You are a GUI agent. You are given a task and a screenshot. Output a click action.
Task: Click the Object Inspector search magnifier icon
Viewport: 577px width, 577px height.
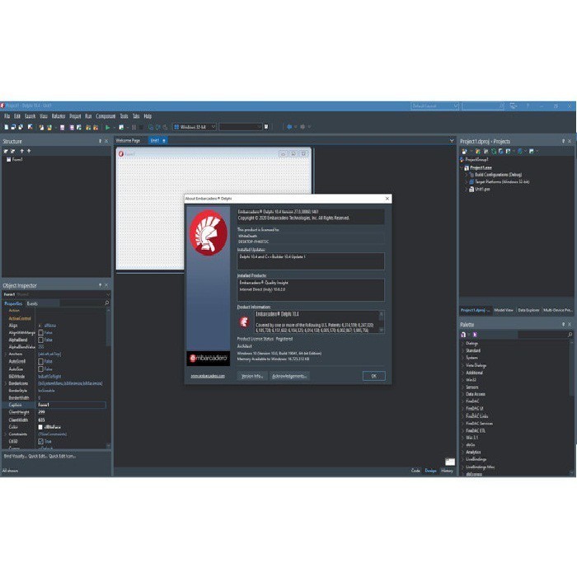click(106, 303)
